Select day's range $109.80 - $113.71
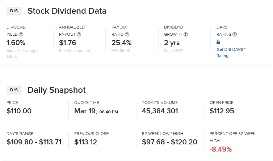 [x=34, y=142]
